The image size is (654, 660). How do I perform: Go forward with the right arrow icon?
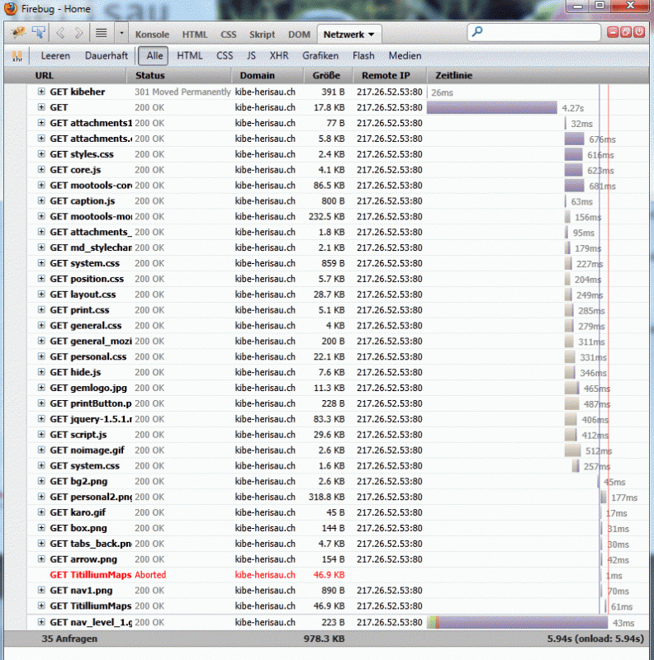[x=78, y=33]
